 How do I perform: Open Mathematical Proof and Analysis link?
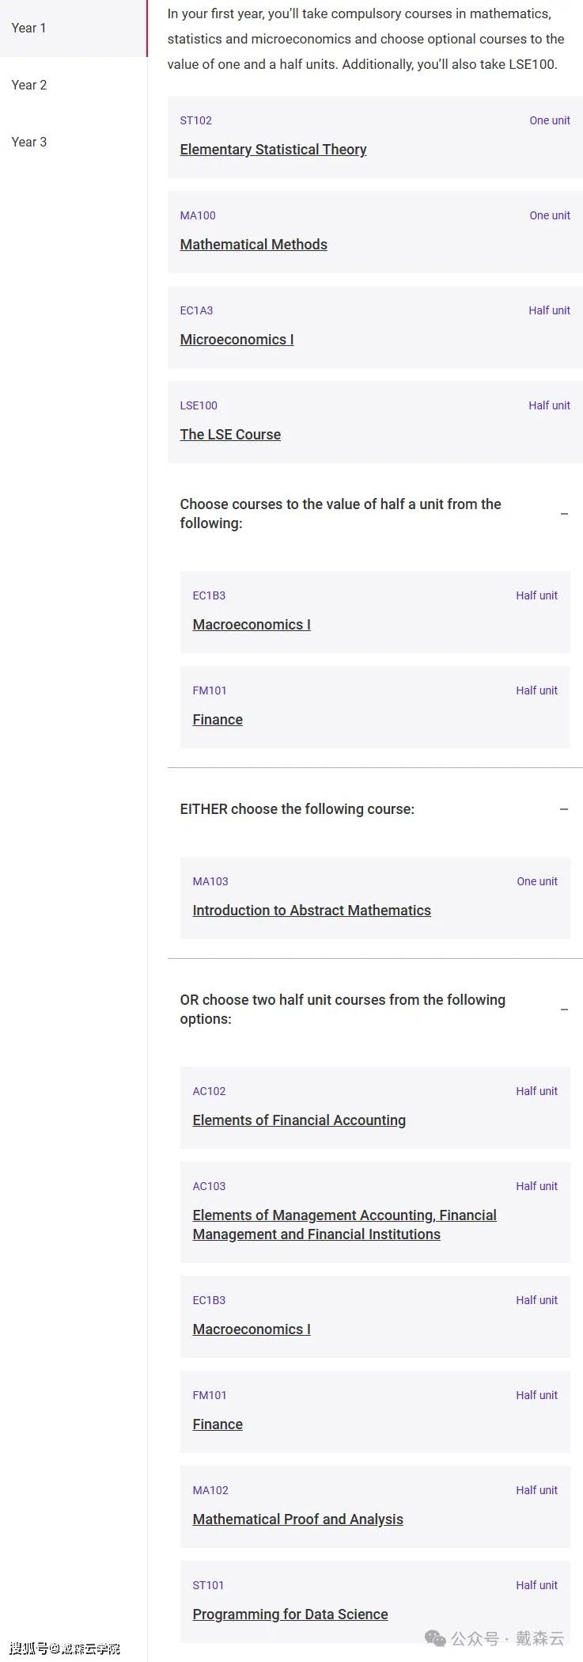[x=297, y=1519]
